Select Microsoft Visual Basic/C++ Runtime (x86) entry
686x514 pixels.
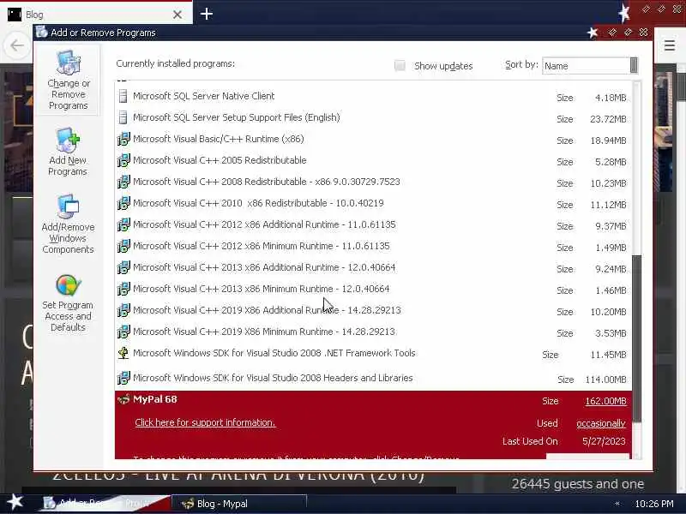373,139
